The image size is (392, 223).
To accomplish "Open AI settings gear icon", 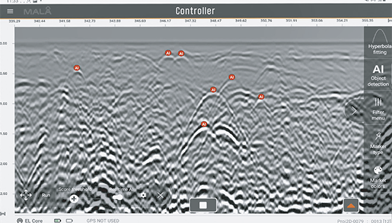I will 143,195.
